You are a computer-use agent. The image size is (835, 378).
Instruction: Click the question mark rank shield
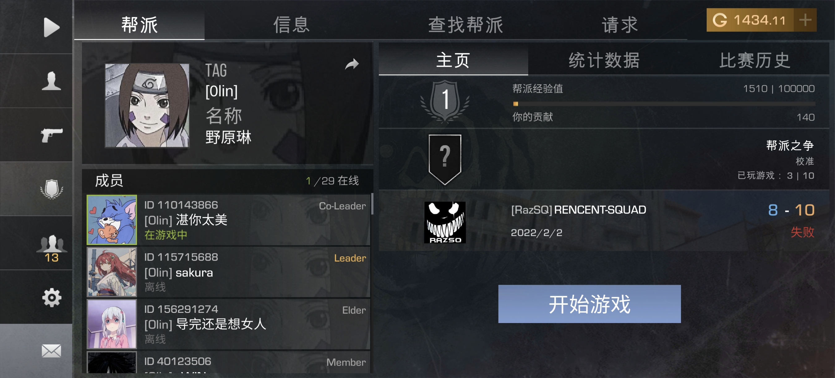445,159
